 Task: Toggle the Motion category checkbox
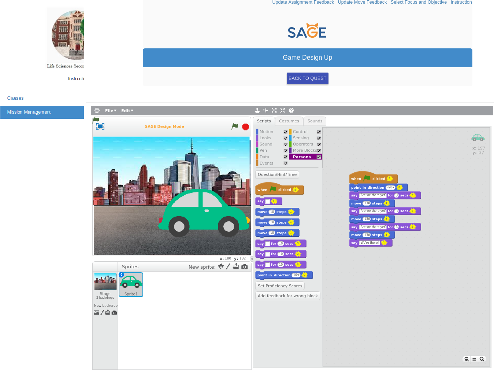[285, 132]
